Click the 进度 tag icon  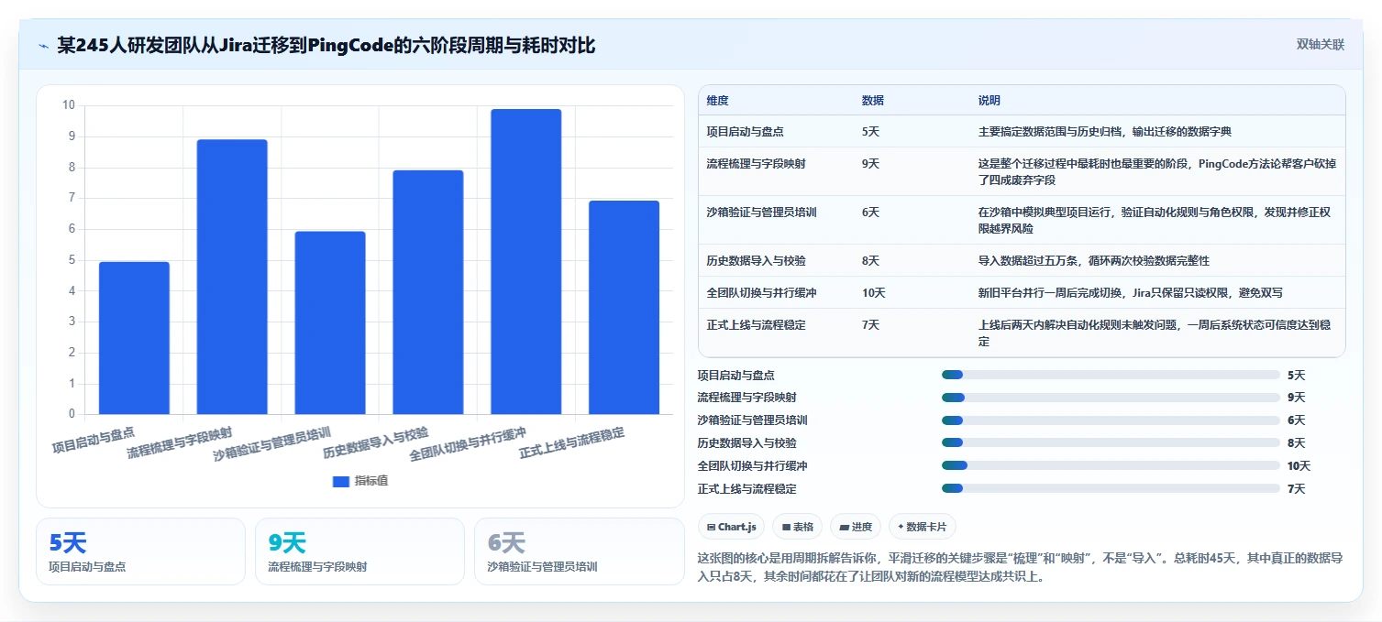pos(844,527)
